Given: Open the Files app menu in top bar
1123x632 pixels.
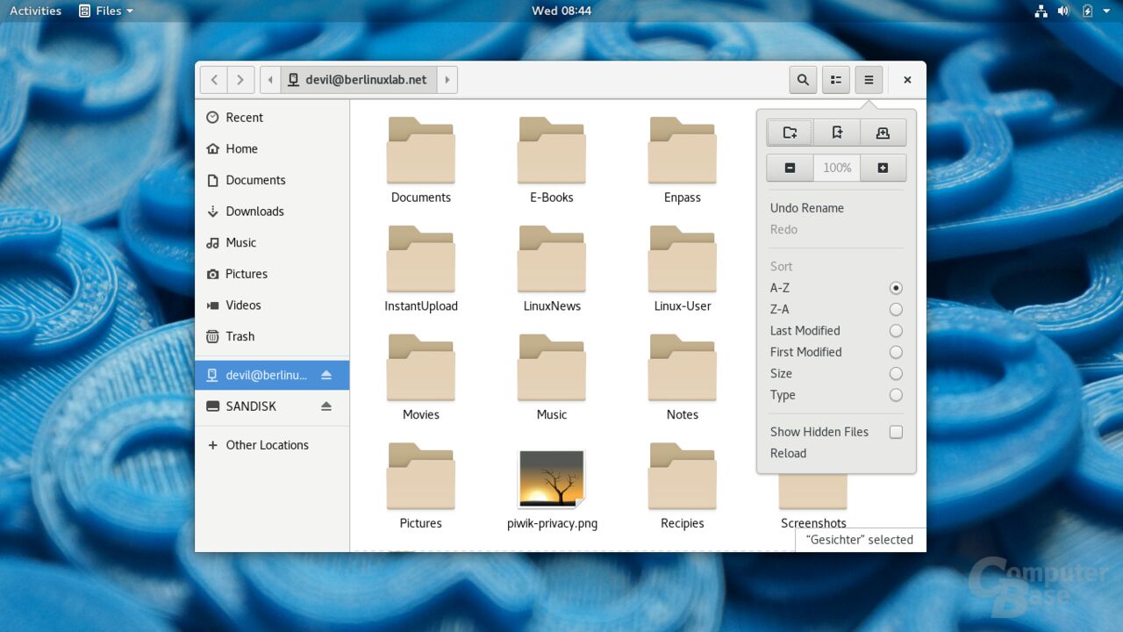Looking at the screenshot, I should point(106,11).
